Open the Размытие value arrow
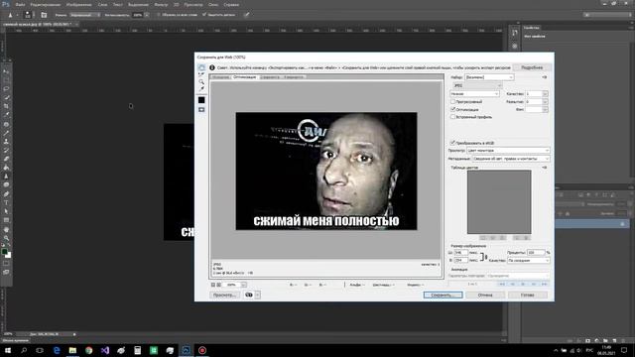Image resolution: width=635 pixels, height=357 pixels. 545,101
